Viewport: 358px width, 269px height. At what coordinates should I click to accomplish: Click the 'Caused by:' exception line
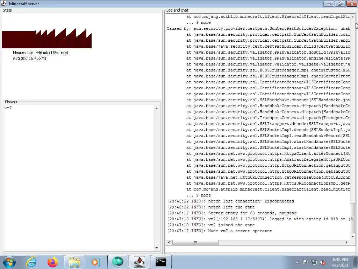pyautogui.click(x=258, y=29)
